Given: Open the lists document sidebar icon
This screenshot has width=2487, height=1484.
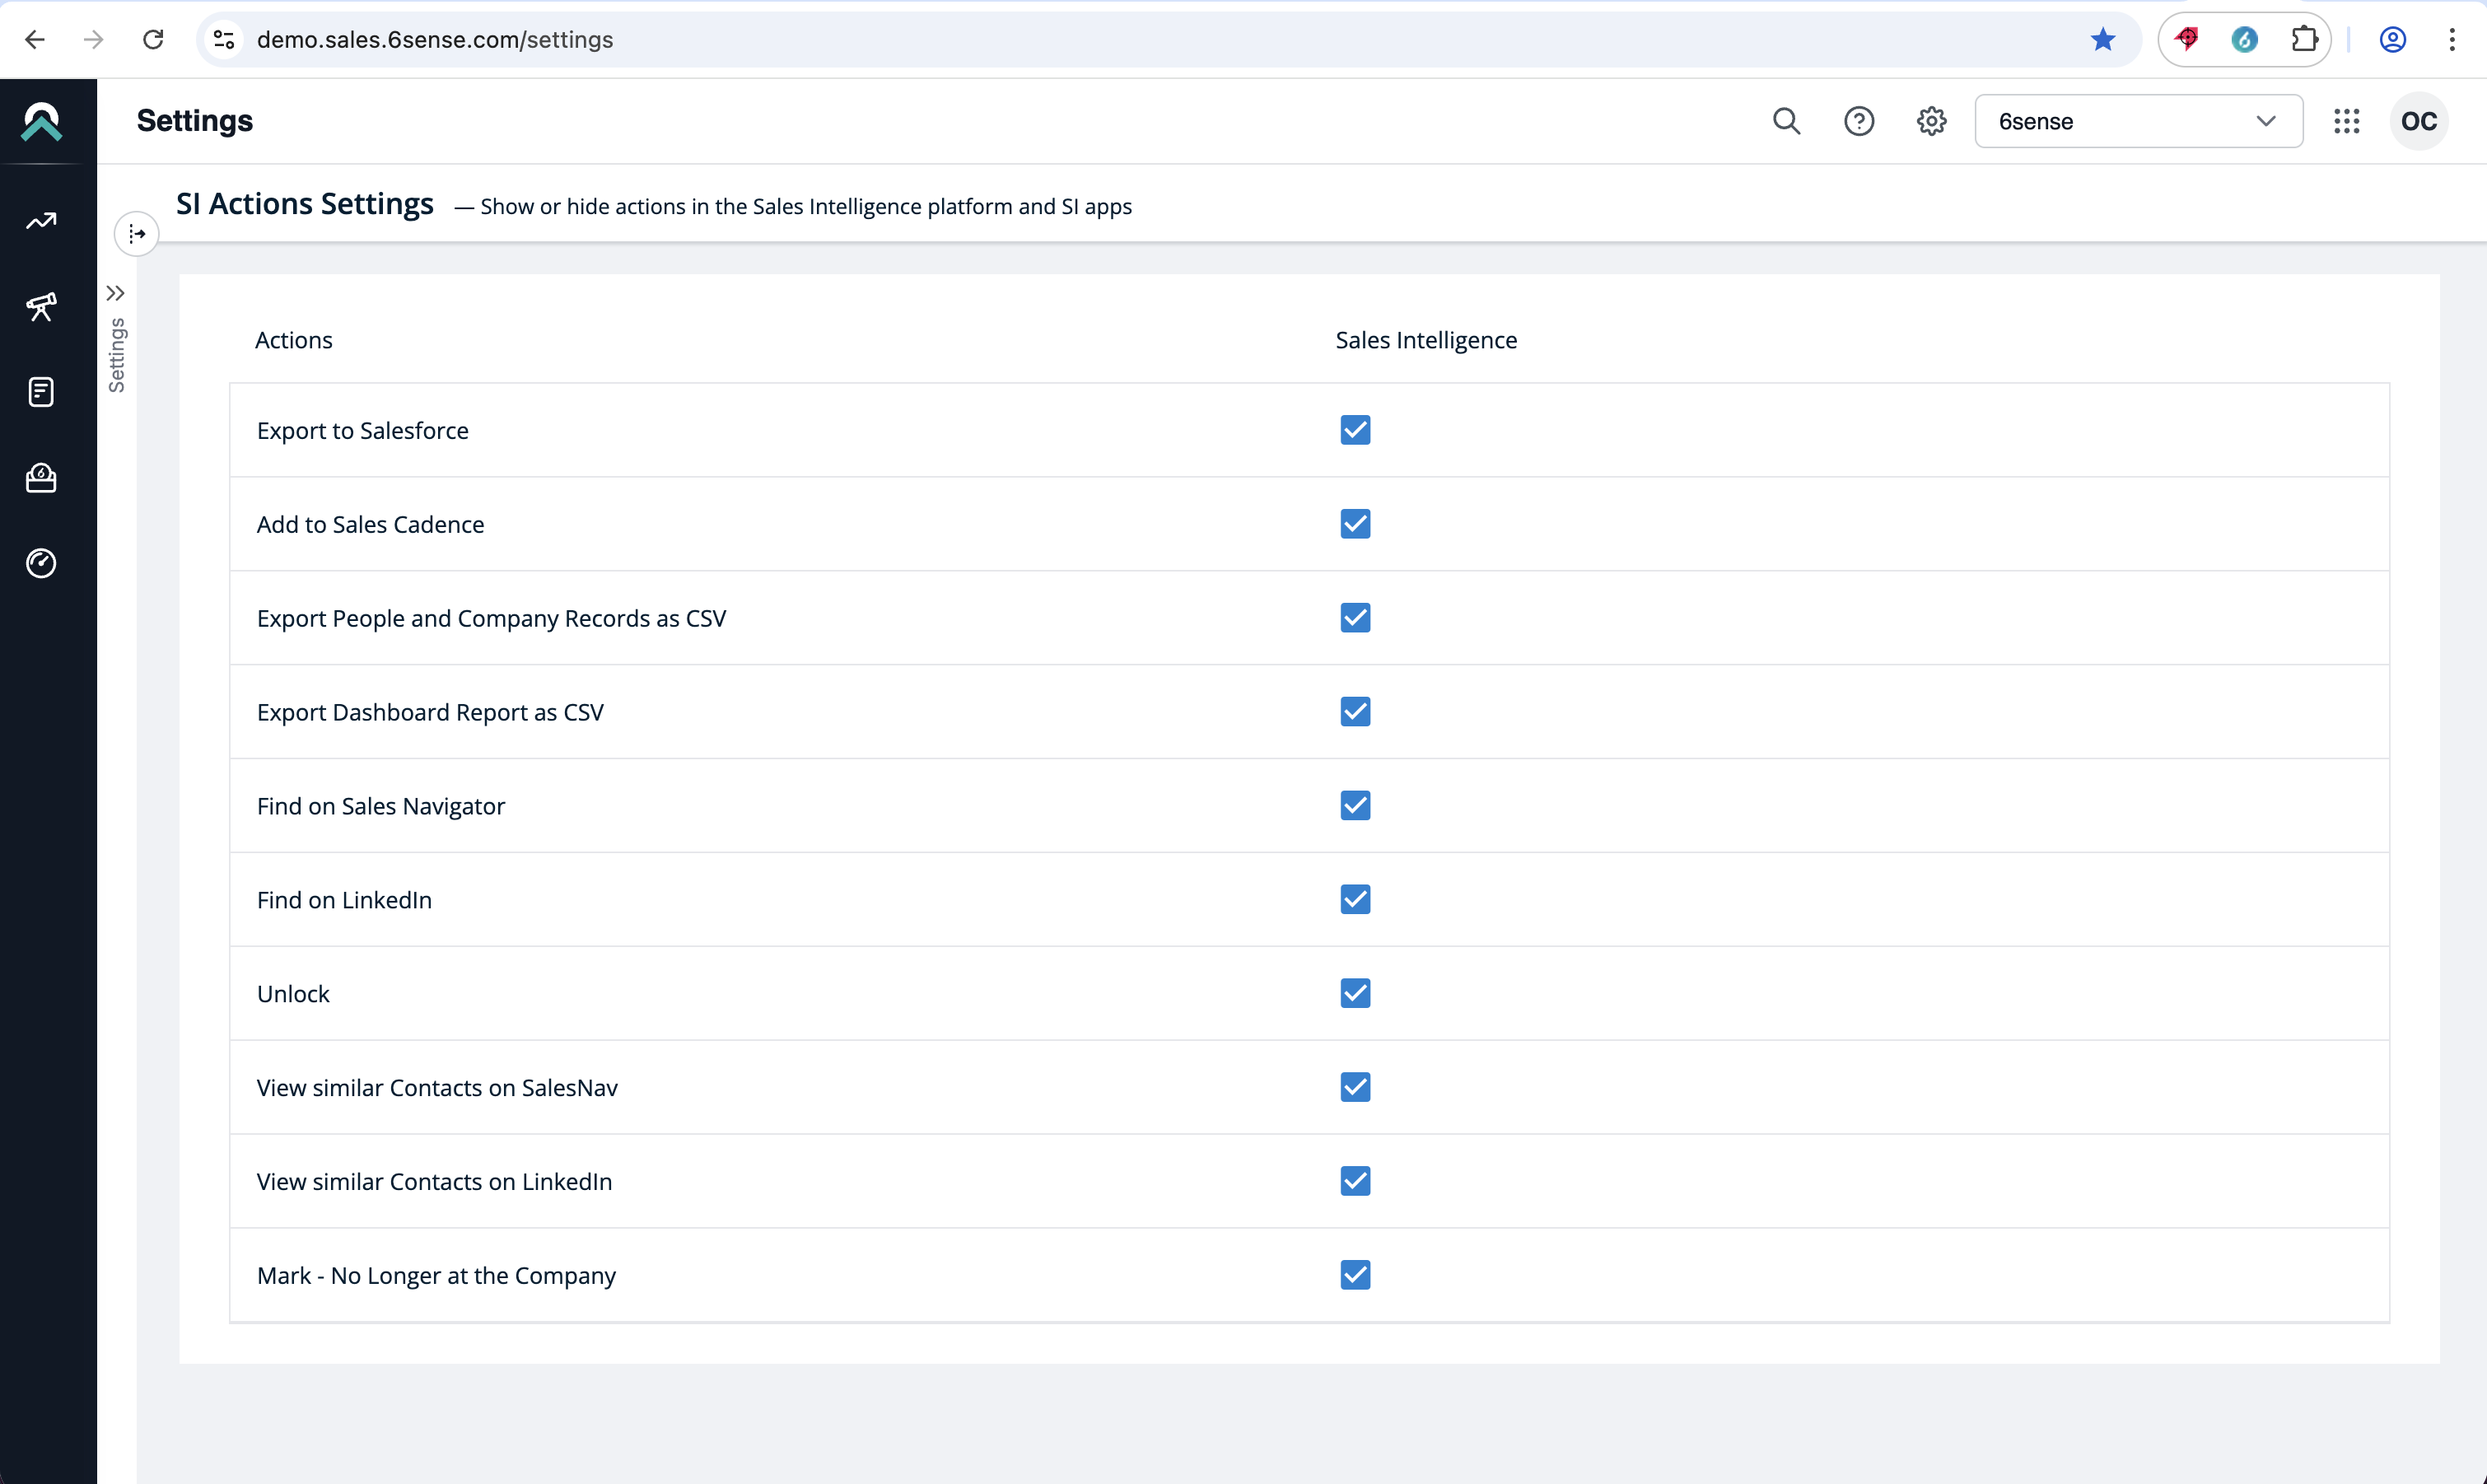Looking at the screenshot, I should (41, 392).
